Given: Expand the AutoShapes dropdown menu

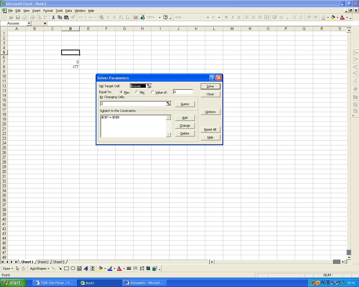Looking at the screenshot, I should 39,269.
